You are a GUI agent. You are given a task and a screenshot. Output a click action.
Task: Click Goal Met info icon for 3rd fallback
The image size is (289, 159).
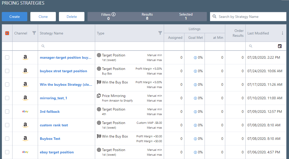195,112
